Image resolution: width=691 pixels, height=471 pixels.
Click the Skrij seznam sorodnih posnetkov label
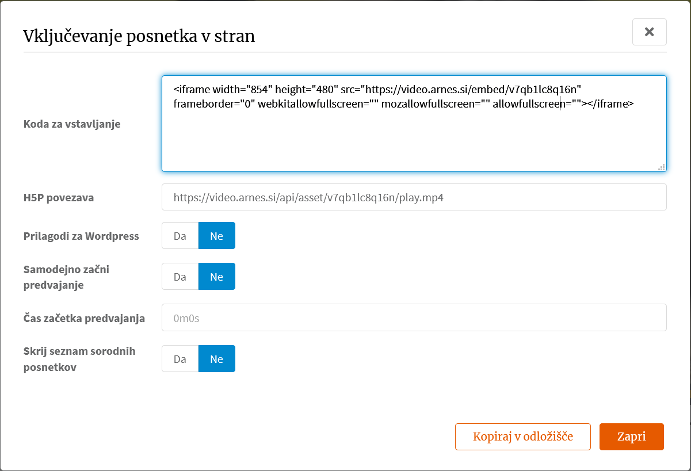(x=79, y=359)
